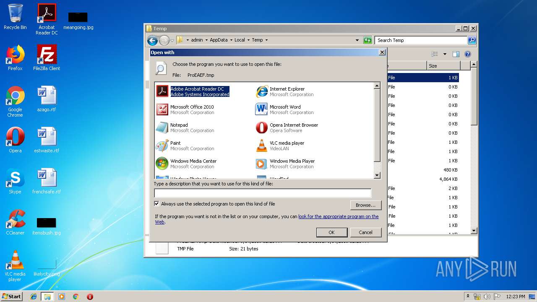This screenshot has height=302, width=537.
Task: Click the search magnifier icon
Action: tap(472, 40)
